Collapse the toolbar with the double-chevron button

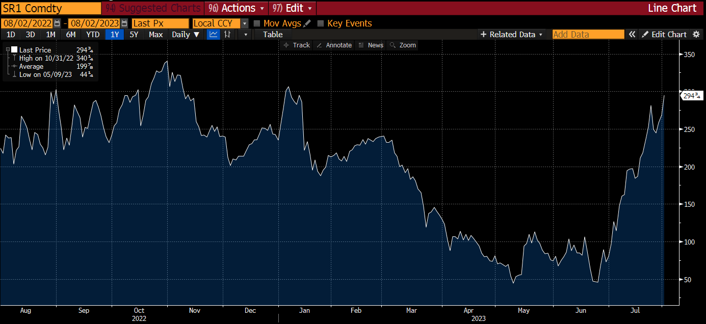point(632,34)
